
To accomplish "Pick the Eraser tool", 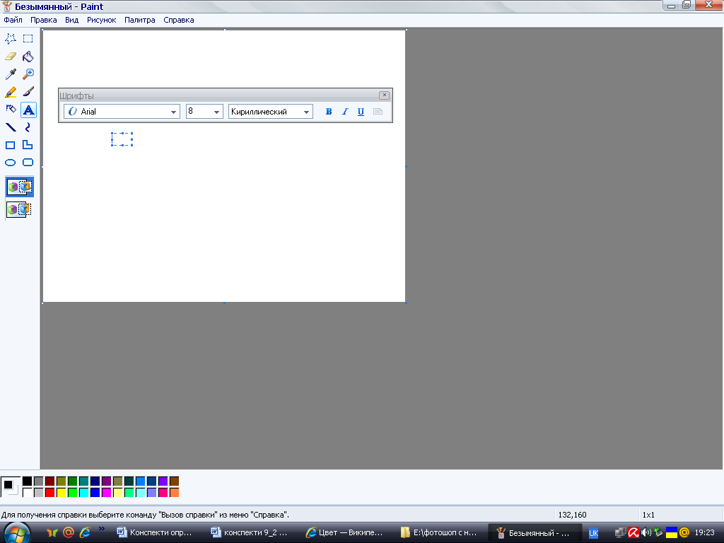I will [10, 57].
